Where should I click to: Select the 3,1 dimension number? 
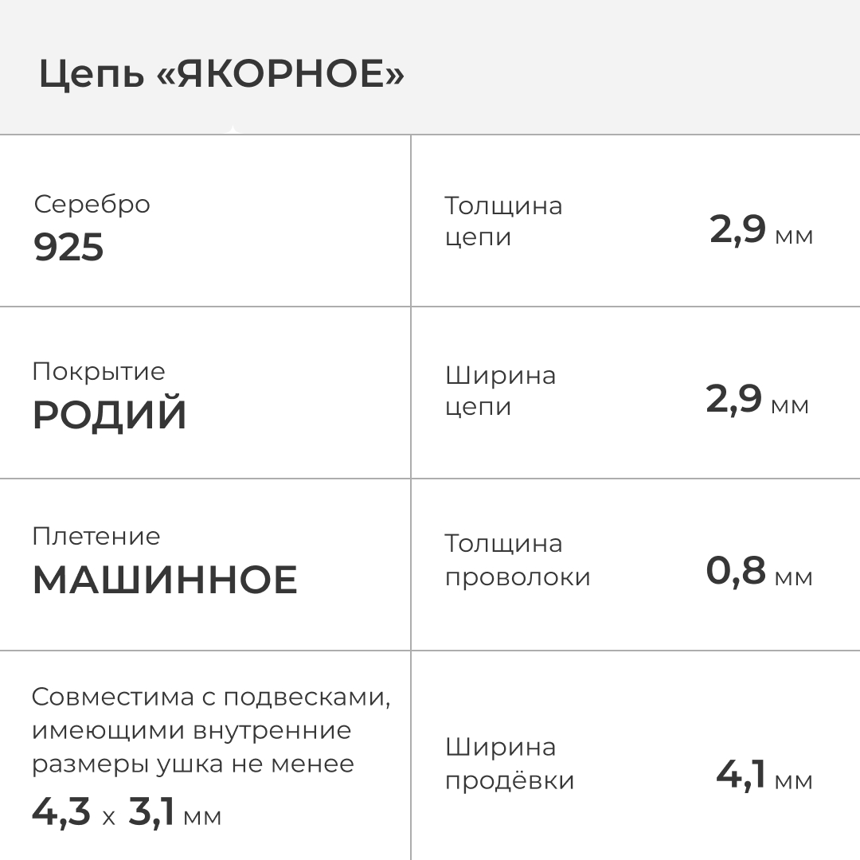click(x=151, y=812)
